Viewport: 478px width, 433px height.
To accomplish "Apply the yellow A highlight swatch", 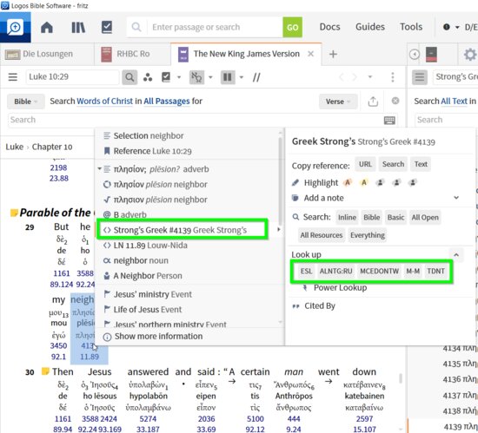I will (x=363, y=182).
